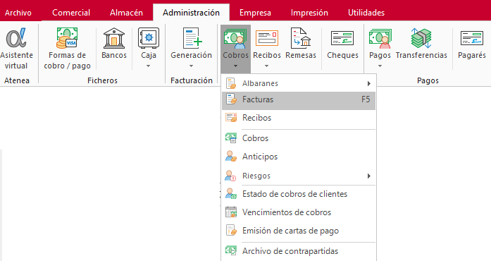Click Estado de cobros de clientes icon
Screen dimensions: 491x261
231,194
